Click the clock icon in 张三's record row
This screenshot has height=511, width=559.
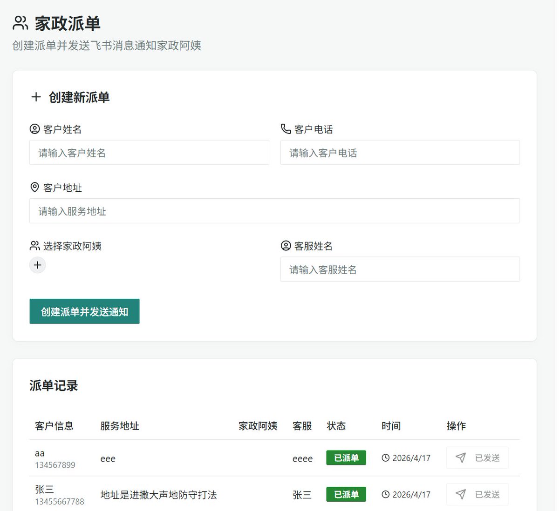385,494
